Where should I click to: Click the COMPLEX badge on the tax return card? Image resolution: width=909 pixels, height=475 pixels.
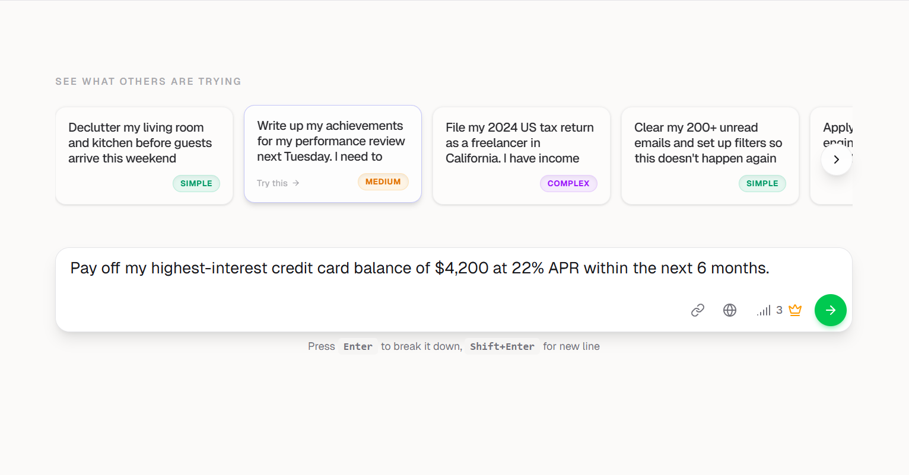[x=568, y=183]
